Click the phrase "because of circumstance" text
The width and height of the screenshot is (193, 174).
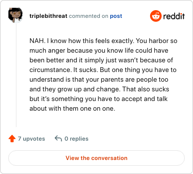coord(101,65)
